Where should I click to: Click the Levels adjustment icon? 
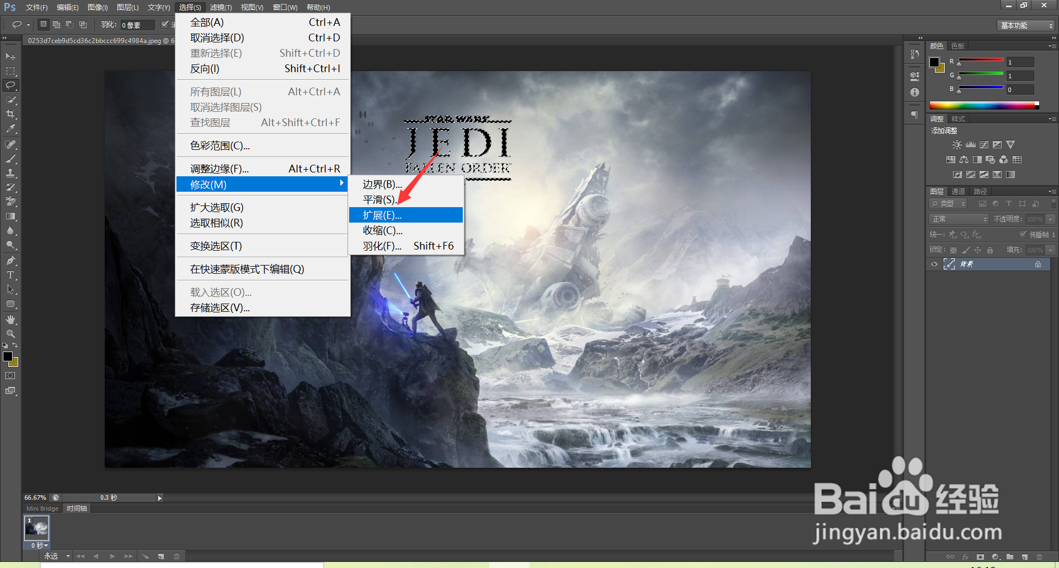[x=971, y=145]
